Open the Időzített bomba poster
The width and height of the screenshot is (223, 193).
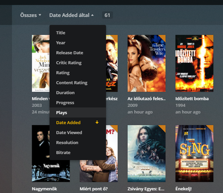(194, 63)
